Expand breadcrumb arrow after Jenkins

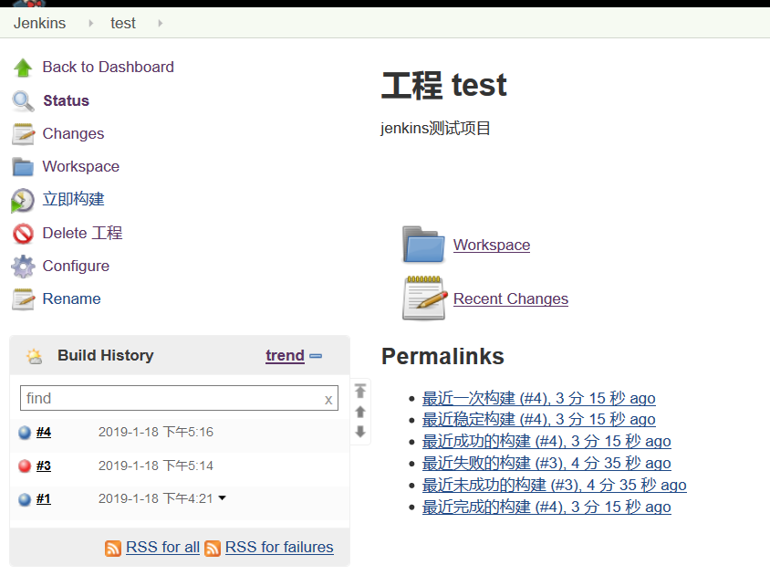[91, 23]
